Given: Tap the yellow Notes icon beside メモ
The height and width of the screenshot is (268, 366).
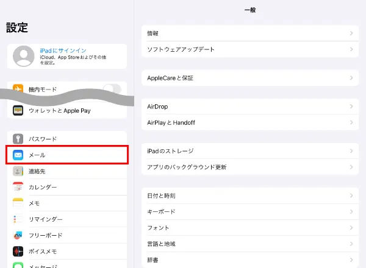Looking at the screenshot, I should 18,203.
